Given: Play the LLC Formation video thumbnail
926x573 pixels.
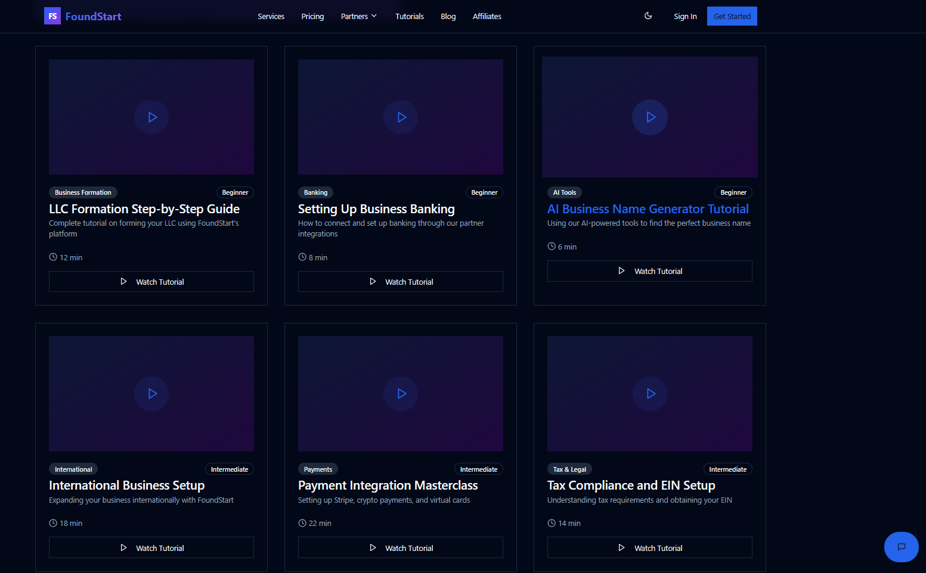Looking at the screenshot, I should click(x=151, y=117).
